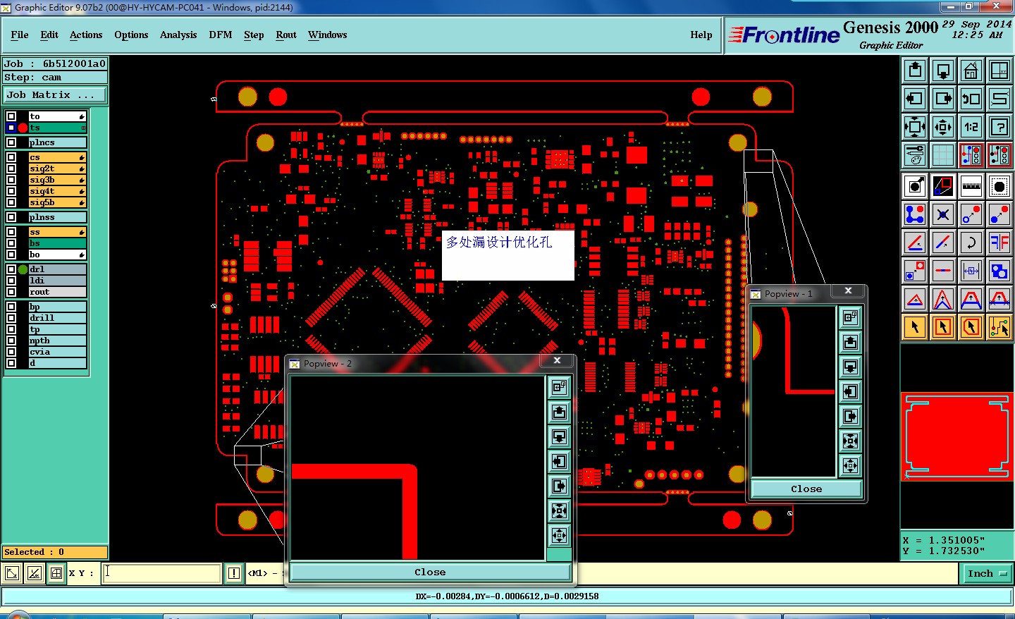Click the undo-view icon with curved arrow
This screenshot has width=1015, height=619.
tap(971, 99)
